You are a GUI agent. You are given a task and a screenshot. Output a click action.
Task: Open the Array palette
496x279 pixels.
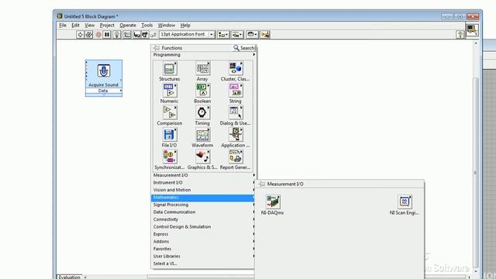(x=202, y=71)
